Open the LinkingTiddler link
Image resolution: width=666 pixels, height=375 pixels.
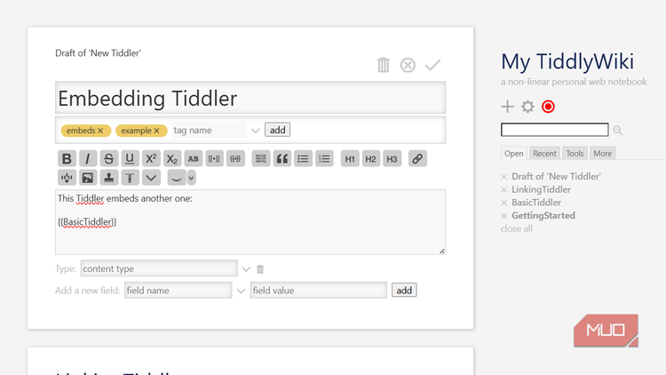[x=541, y=189]
